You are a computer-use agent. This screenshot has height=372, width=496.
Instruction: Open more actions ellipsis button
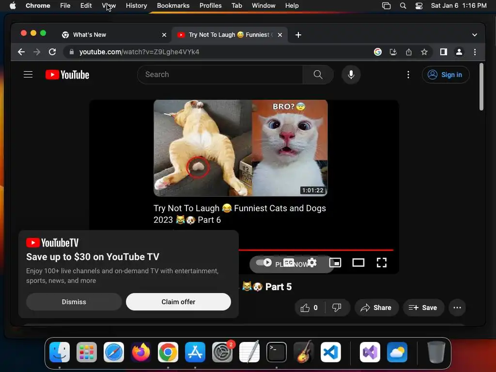coord(457,308)
